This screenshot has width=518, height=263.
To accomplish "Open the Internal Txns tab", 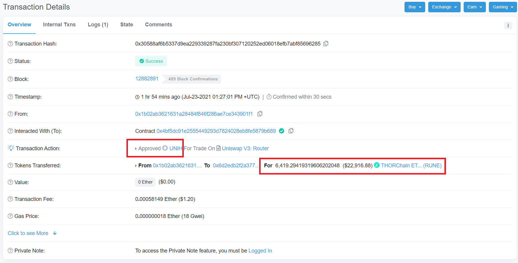I will (x=59, y=25).
